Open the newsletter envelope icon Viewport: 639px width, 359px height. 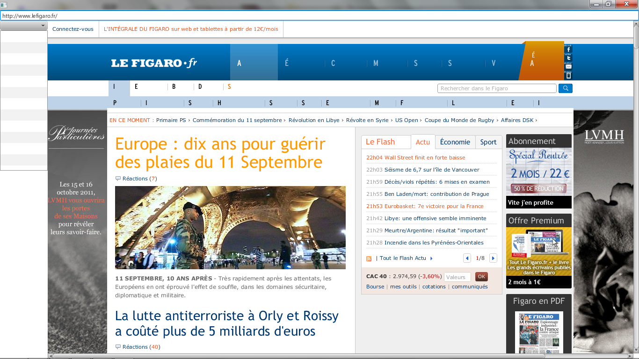(568, 67)
